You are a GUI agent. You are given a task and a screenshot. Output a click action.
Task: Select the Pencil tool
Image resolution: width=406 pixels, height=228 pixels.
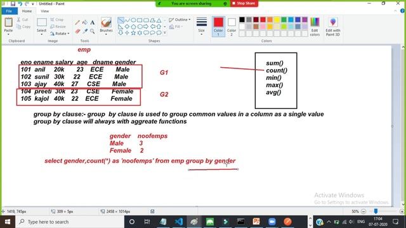point(77,23)
